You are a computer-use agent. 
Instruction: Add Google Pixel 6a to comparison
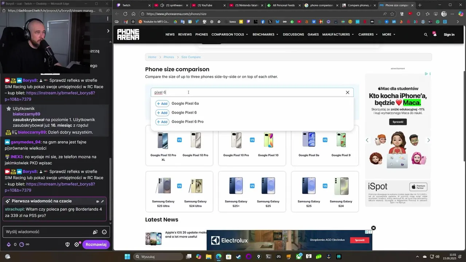click(162, 104)
